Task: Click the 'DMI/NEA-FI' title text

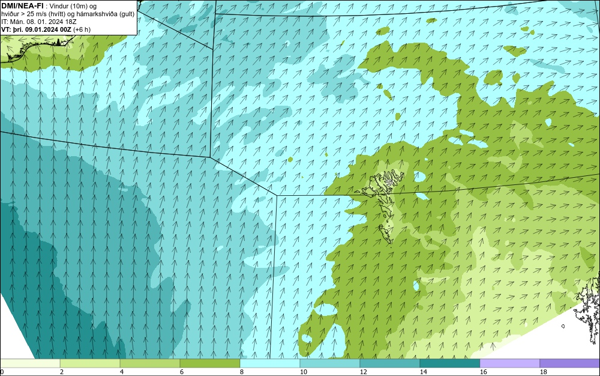Action: [24, 6]
